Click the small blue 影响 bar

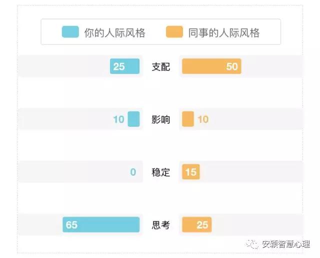click(133, 119)
